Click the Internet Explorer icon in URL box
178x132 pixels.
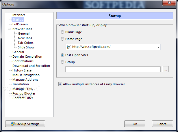pos(68,47)
